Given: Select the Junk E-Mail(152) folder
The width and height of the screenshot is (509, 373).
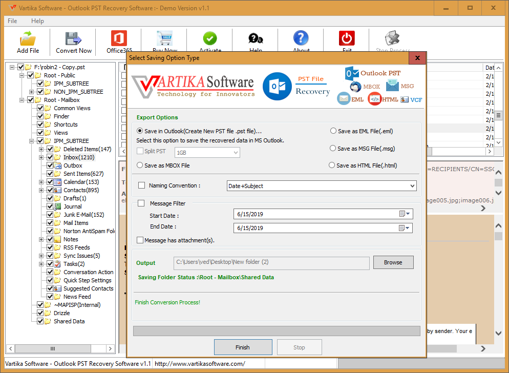Looking at the screenshot, I should (84, 215).
